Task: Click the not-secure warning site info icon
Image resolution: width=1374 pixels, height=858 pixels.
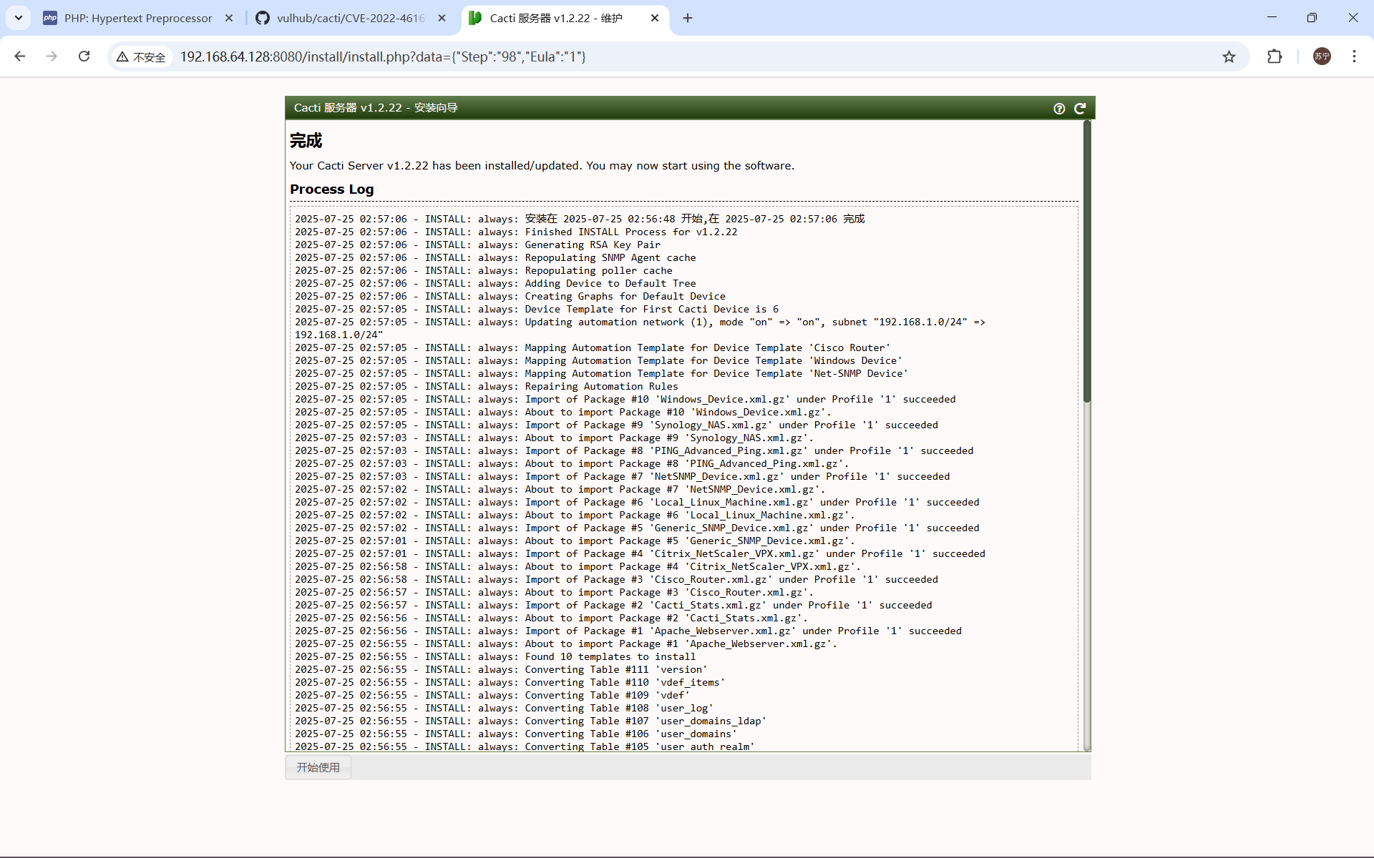Action: (141, 56)
